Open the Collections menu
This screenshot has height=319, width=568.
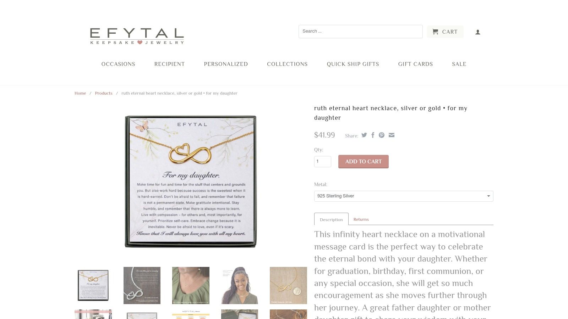287,64
